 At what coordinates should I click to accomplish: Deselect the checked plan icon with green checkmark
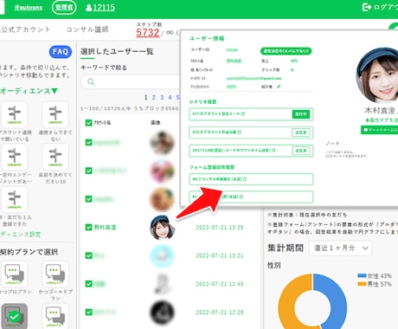(14, 316)
